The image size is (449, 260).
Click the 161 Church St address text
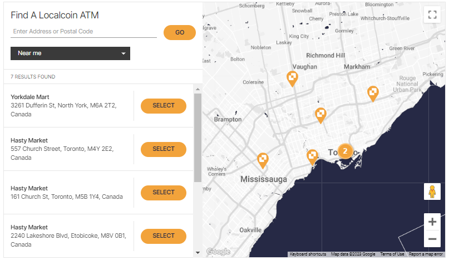[x=67, y=197]
